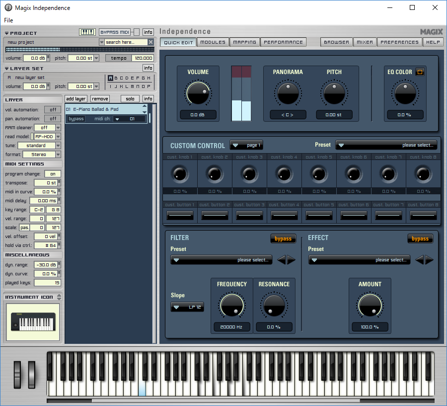Open RAM cleaner dropdown
The height and width of the screenshot is (406, 447).
click(x=58, y=128)
